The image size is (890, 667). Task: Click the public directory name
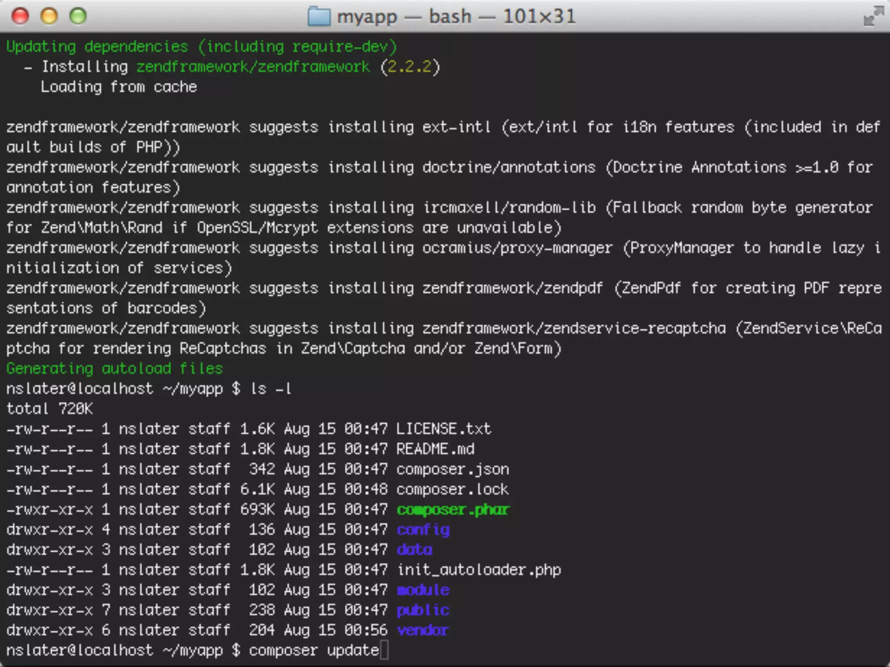pos(423,610)
